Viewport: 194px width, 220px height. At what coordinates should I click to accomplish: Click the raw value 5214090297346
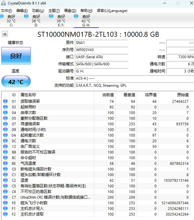pyautogui.click(x=175, y=203)
